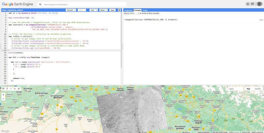Click the Save button
Screen dimensions: 264x133
(x=81, y=10)
